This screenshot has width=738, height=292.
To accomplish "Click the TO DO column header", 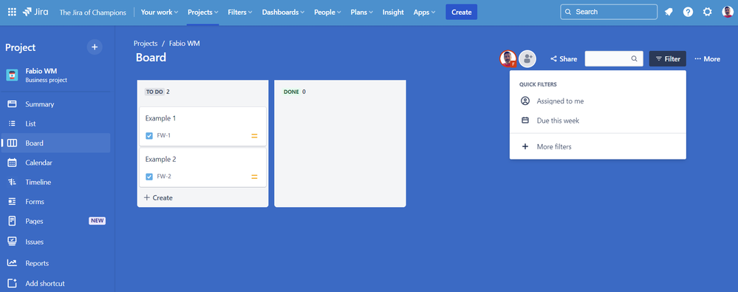I will 154,92.
